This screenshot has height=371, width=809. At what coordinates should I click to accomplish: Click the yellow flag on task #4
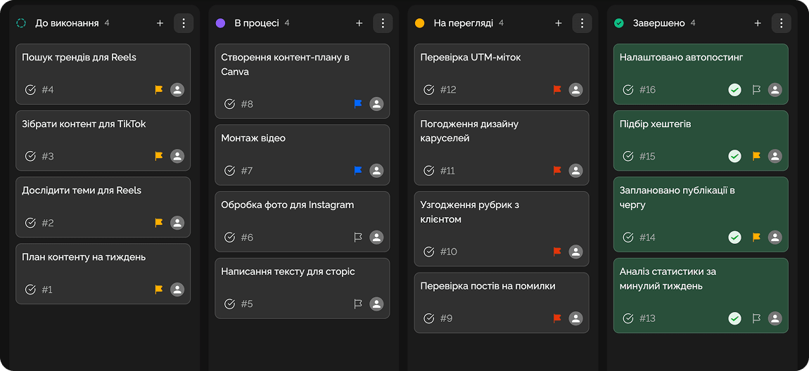point(159,90)
